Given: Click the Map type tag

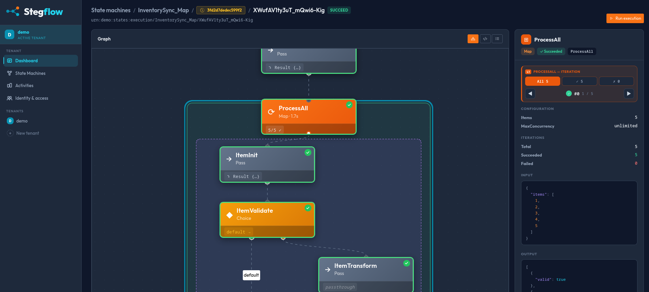Looking at the screenshot, I should pos(528,51).
